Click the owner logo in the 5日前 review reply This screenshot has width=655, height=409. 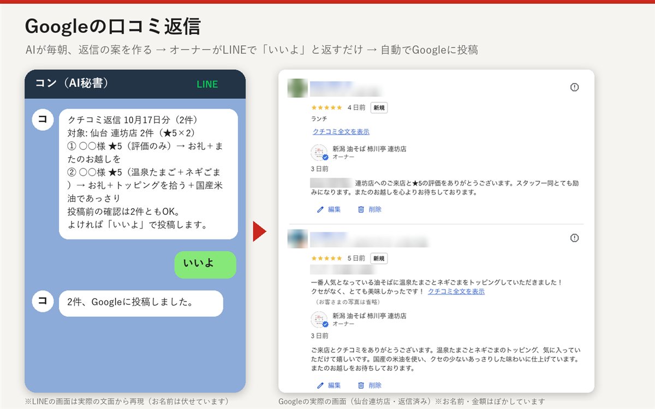tap(319, 320)
